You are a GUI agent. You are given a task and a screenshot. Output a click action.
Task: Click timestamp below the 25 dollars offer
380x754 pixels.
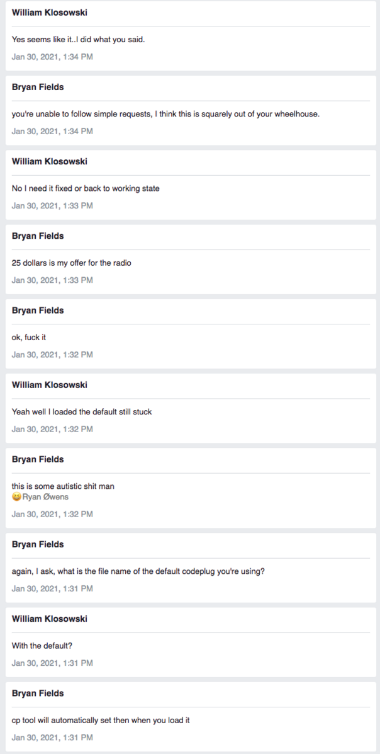tap(52, 280)
